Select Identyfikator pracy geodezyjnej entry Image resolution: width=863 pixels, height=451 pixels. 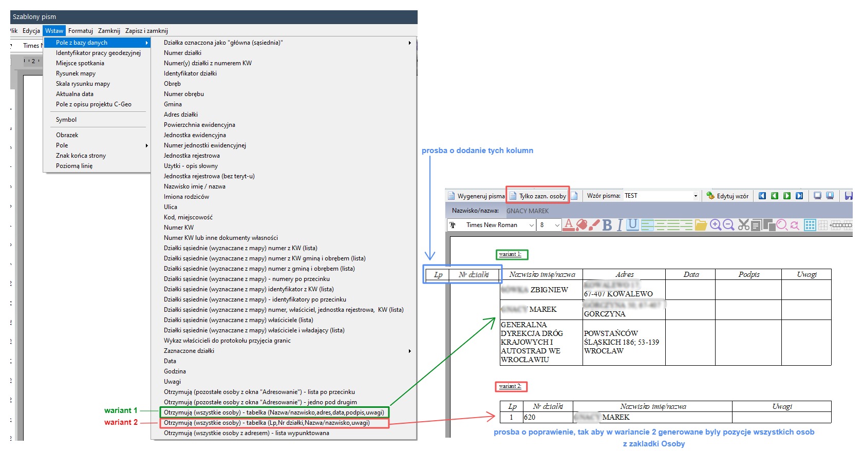point(98,53)
